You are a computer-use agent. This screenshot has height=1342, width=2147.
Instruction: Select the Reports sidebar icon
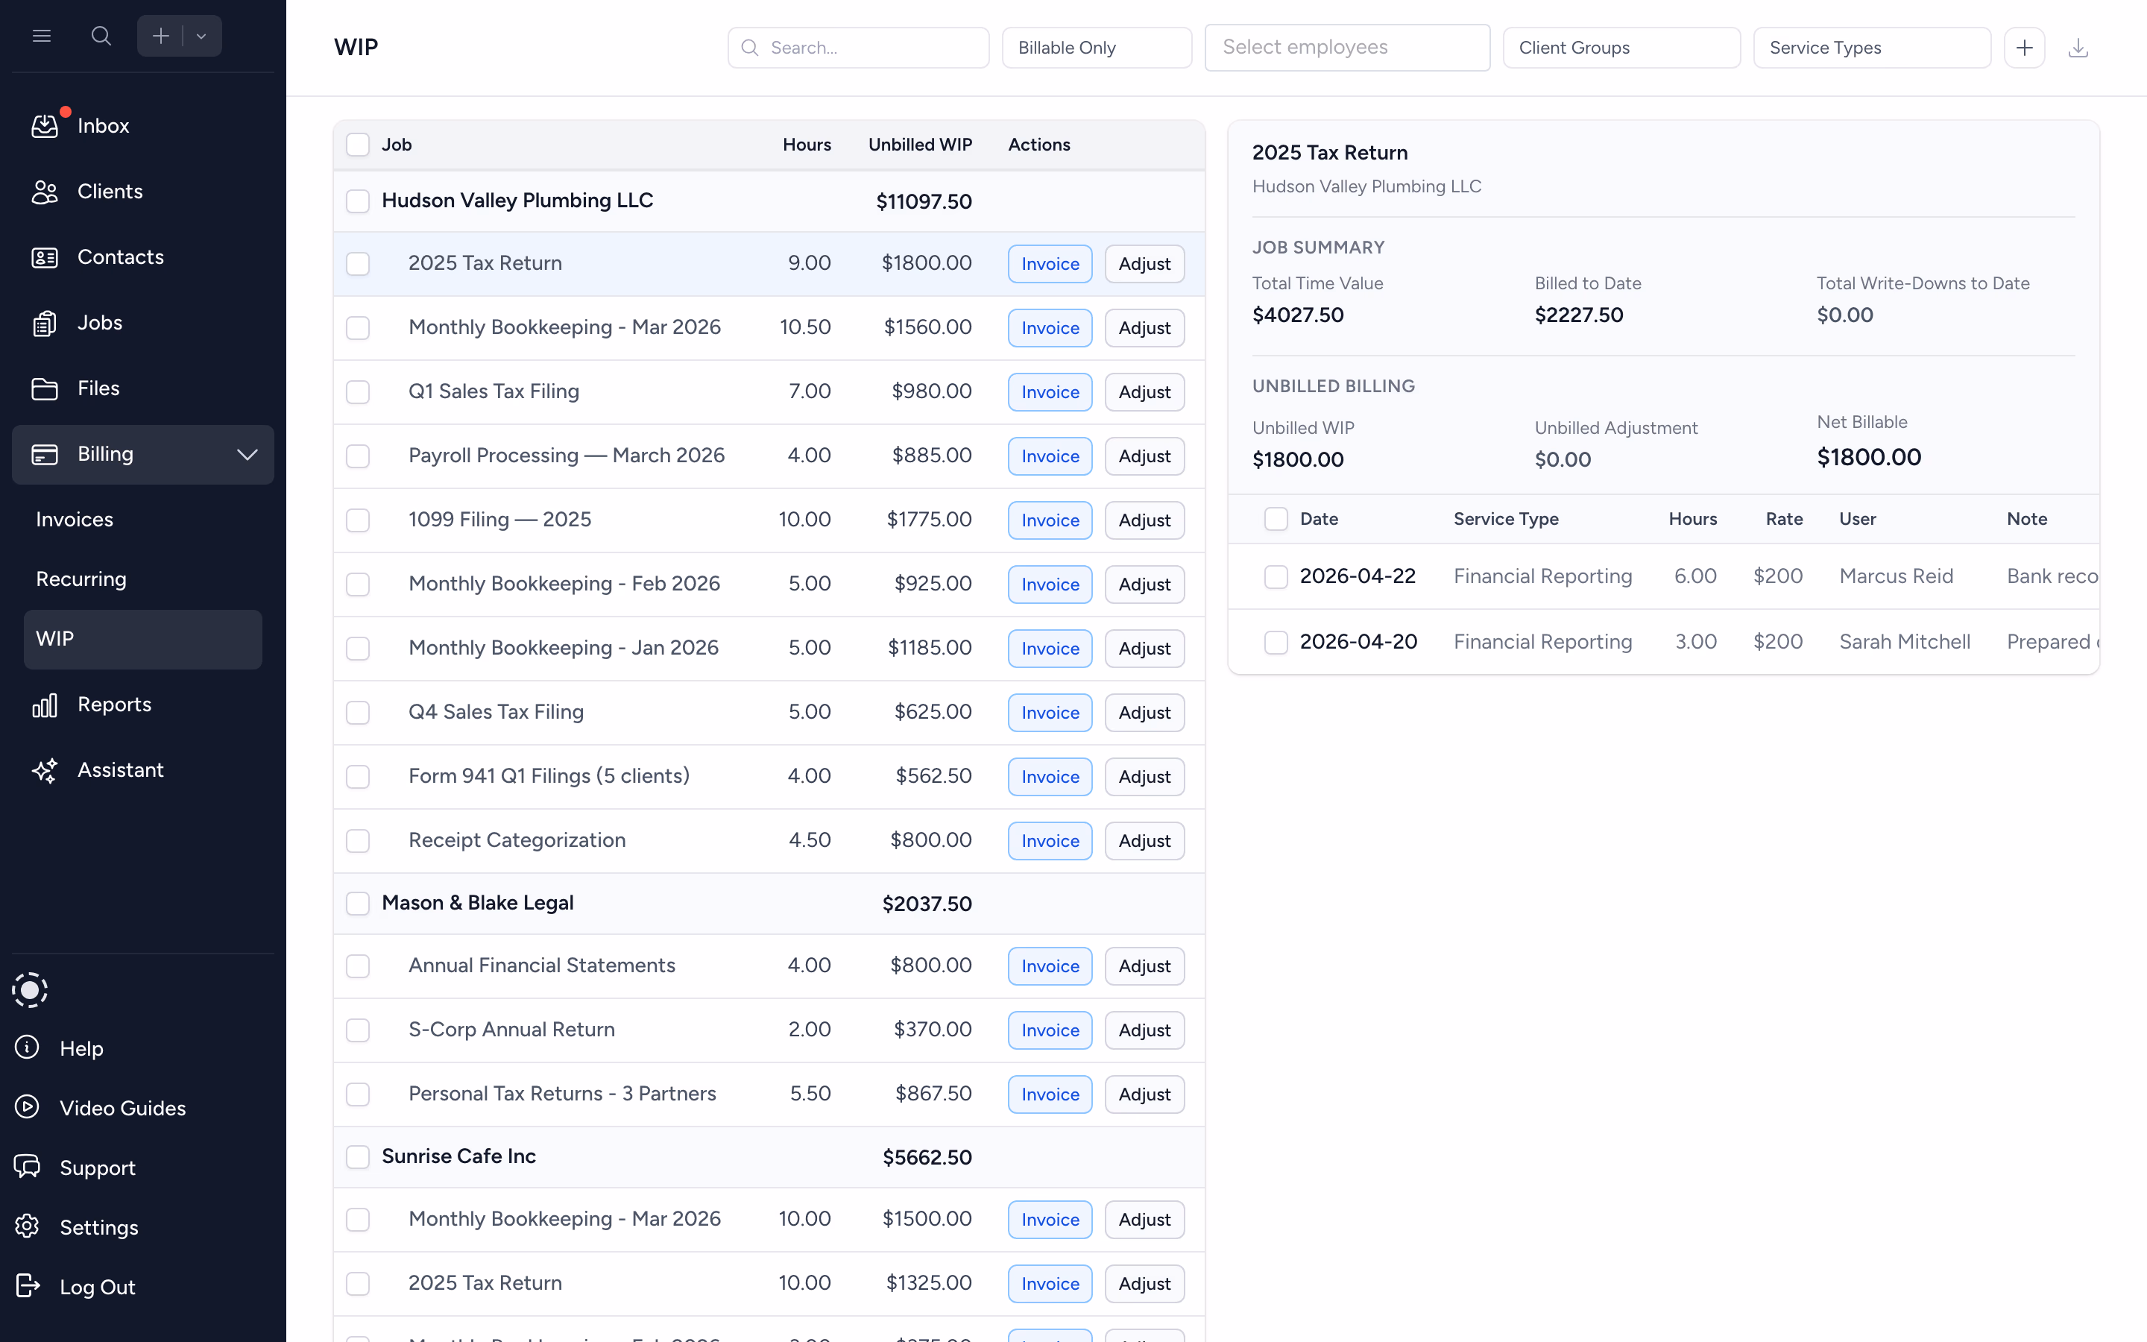[45, 704]
